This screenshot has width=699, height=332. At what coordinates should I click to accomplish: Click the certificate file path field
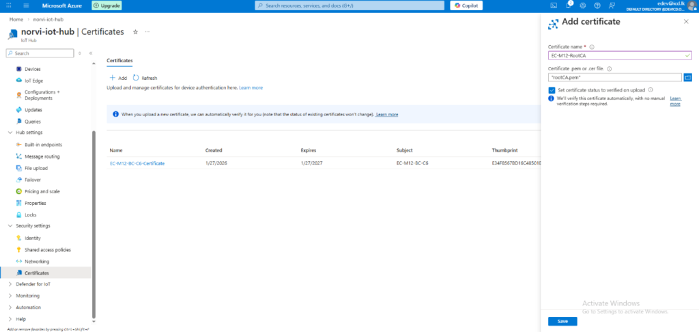point(615,78)
